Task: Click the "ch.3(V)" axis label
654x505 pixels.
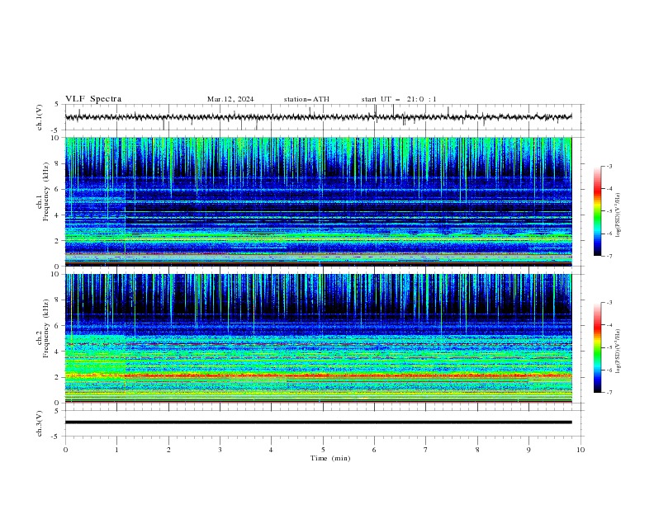Action: tap(40, 423)
